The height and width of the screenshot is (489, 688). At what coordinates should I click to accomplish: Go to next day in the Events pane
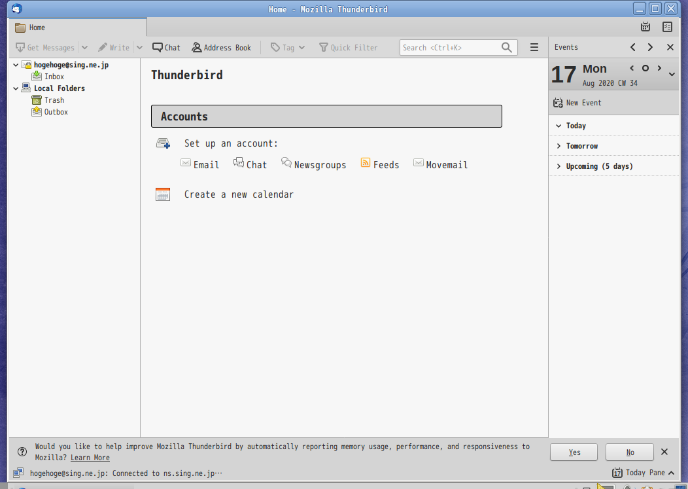coord(659,67)
